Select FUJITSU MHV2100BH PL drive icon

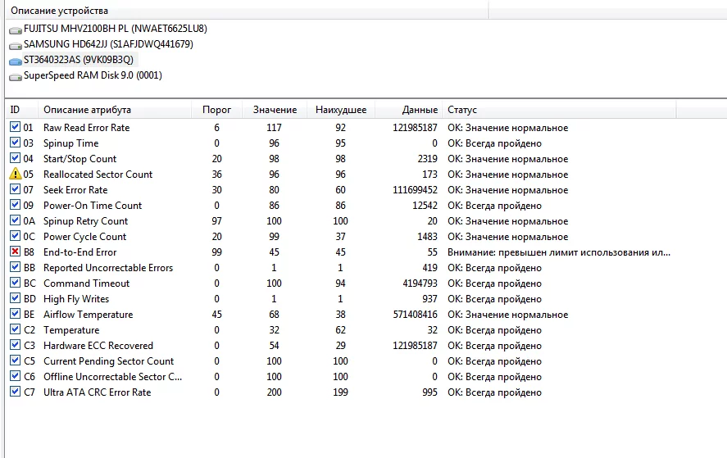[x=16, y=30]
